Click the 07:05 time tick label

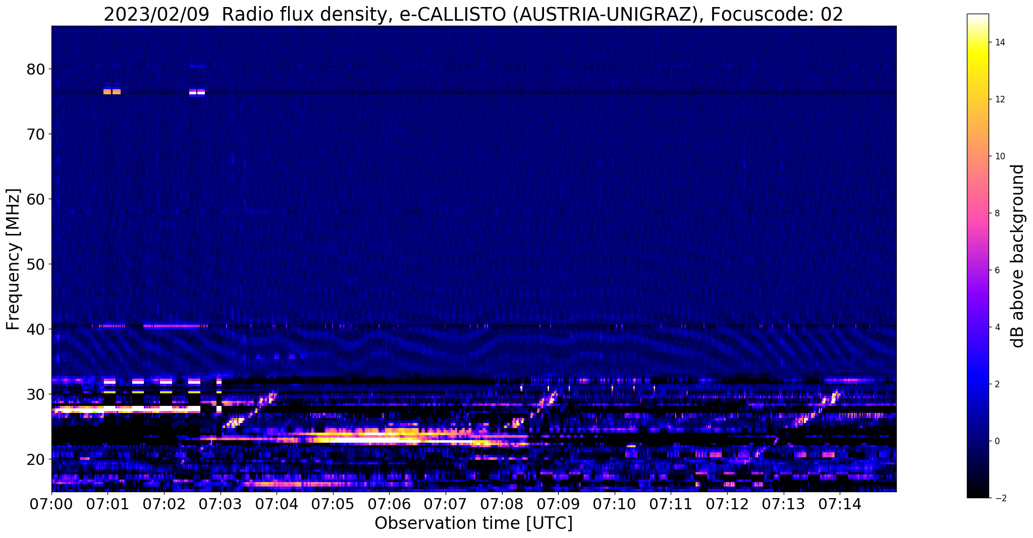click(x=333, y=504)
